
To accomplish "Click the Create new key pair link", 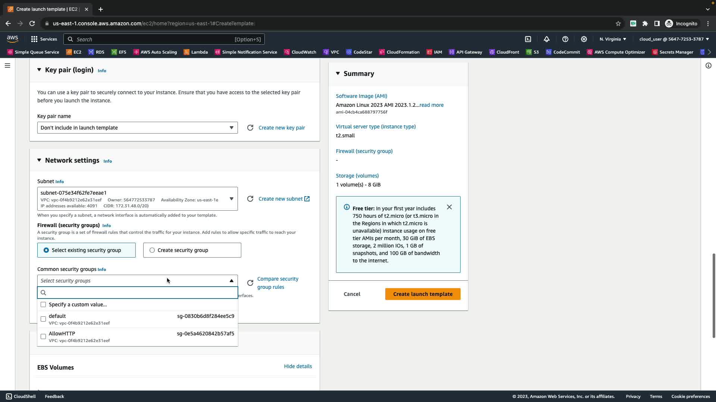I will pos(282,128).
